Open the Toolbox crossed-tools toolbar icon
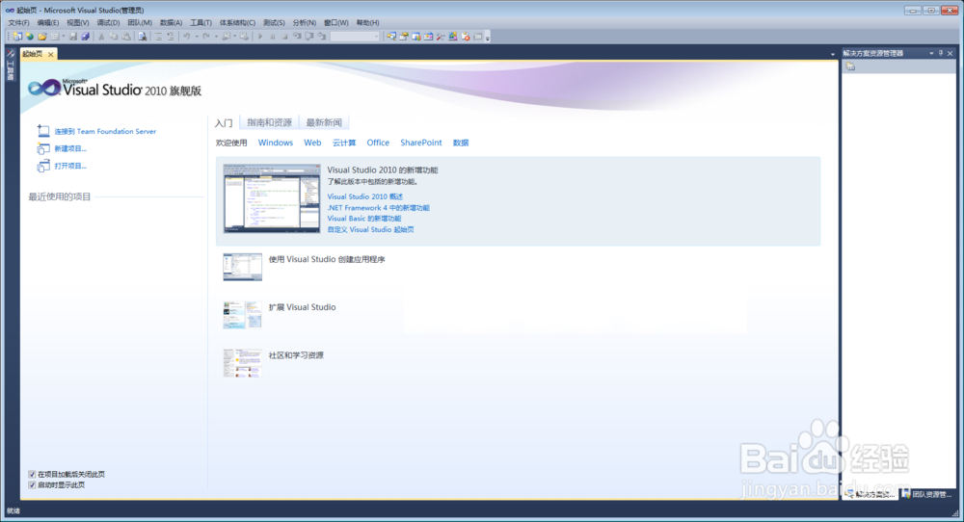 [x=441, y=37]
